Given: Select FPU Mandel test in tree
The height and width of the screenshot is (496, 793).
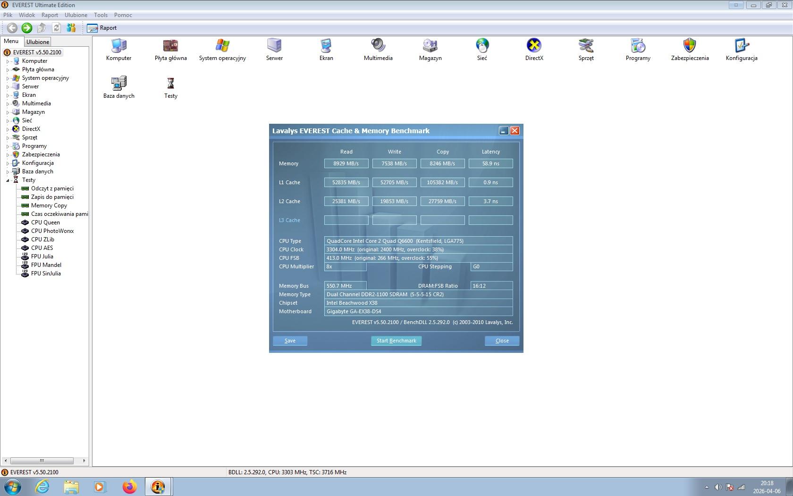Looking at the screenshot, I should (46, 265).
